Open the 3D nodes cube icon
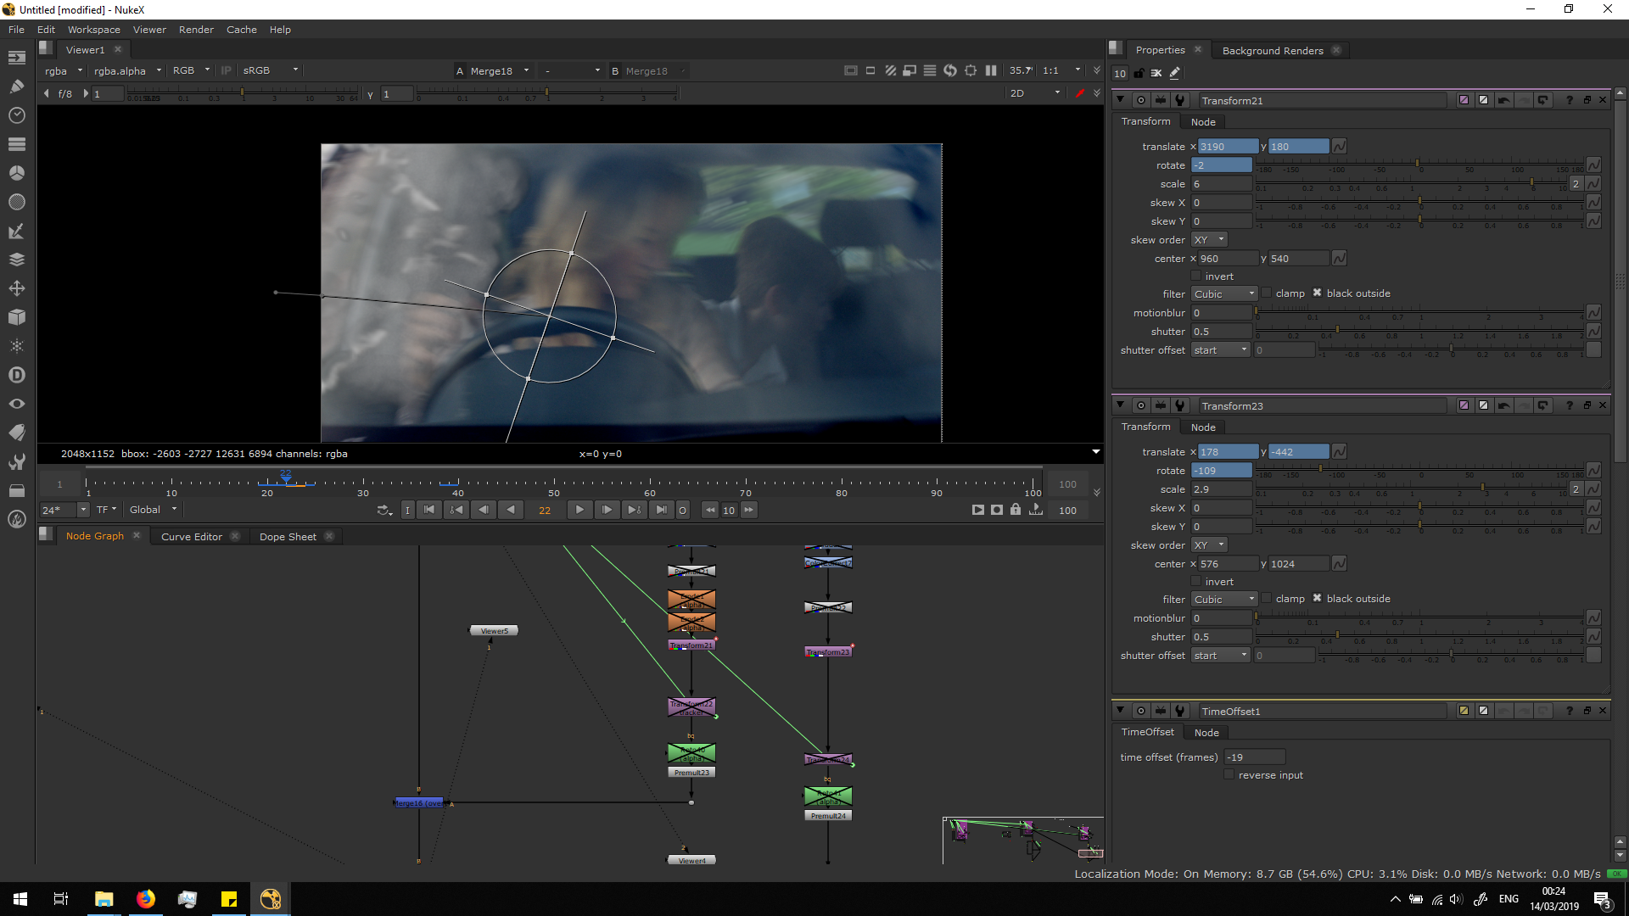 [16, 317]
